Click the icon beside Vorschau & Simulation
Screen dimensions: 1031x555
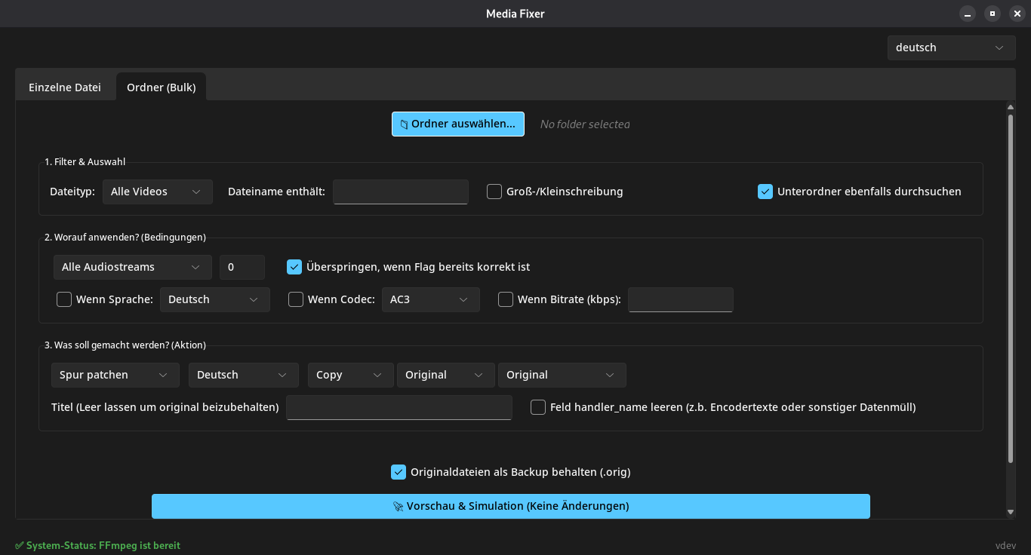tap(398, 507)
